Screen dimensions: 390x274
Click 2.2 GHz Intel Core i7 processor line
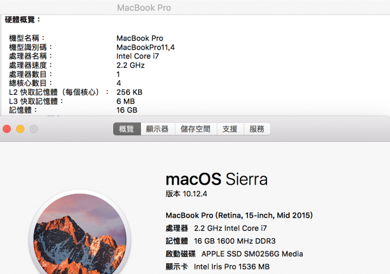click(216, 228)
